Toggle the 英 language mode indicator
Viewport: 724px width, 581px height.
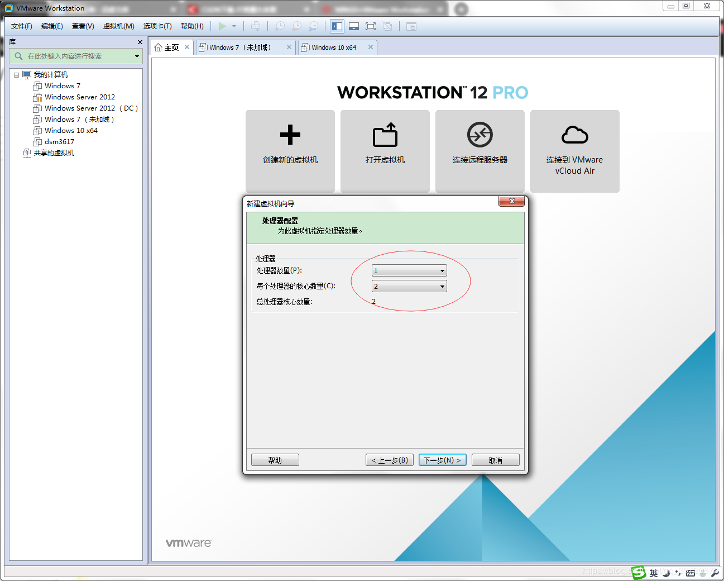coord(654,573)
